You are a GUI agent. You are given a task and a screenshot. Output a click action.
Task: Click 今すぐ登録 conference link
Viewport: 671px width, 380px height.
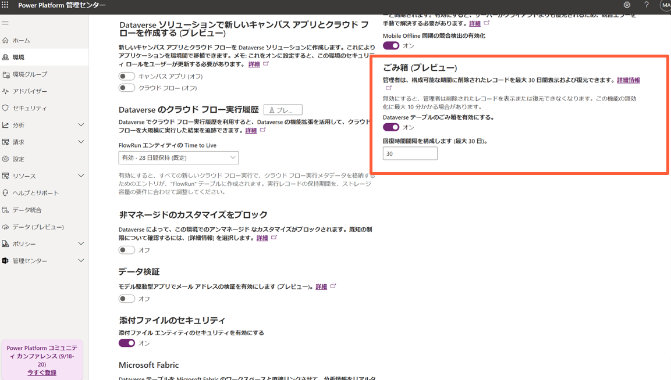[x=42, y=372]
